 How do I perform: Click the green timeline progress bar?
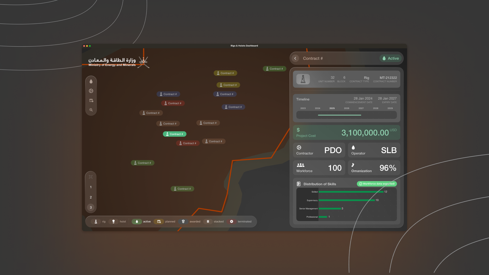click(x=339, y=115)
